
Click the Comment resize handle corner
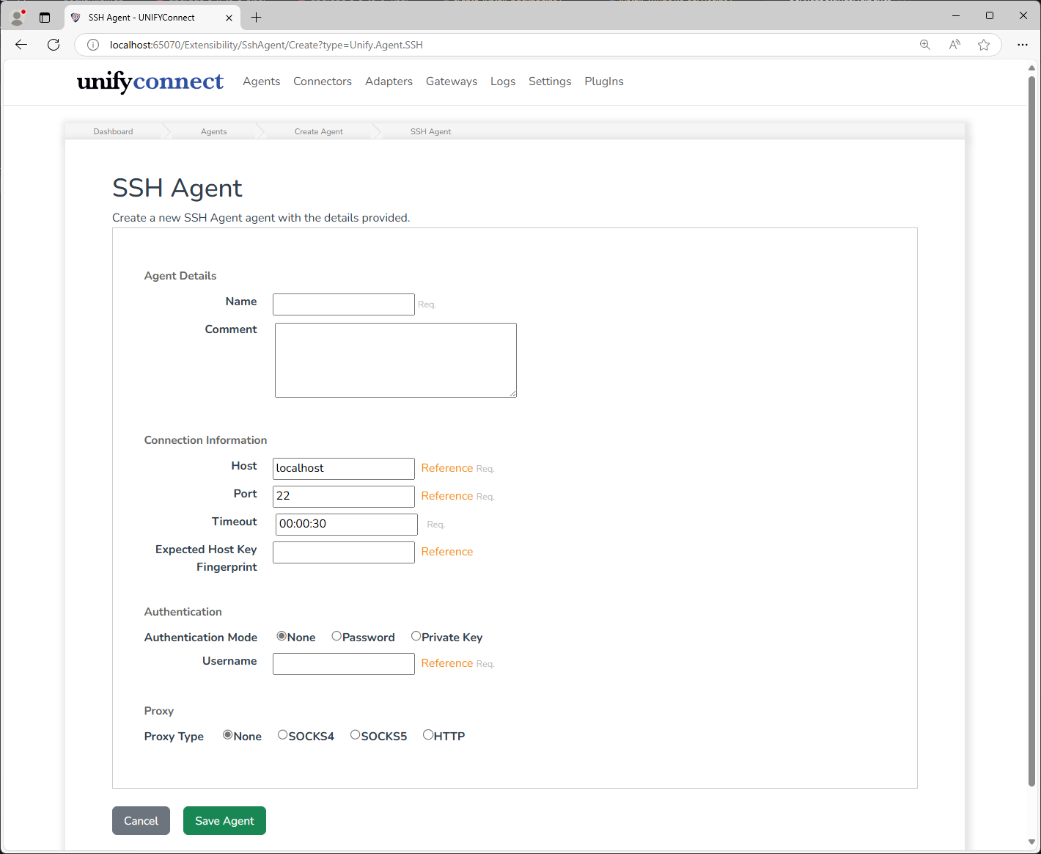[512, 393]
